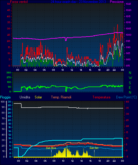Click the '24 hour graph day : 23 Novembre 2013' title
138x165 pixels.
(78, 2)
